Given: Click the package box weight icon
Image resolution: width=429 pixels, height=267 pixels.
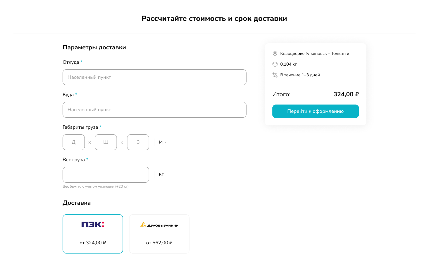Looking at the screenshot, I should coord(275,64).
